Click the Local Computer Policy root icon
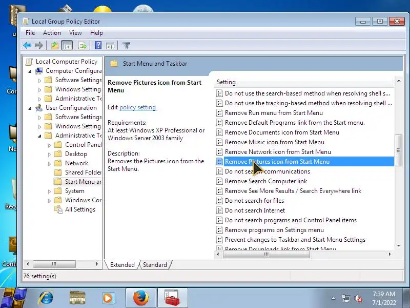Viewport: 410px width, 308px height. [x=29, y=62]
